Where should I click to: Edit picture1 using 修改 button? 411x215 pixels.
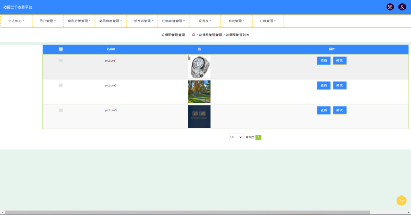(340, 60)
